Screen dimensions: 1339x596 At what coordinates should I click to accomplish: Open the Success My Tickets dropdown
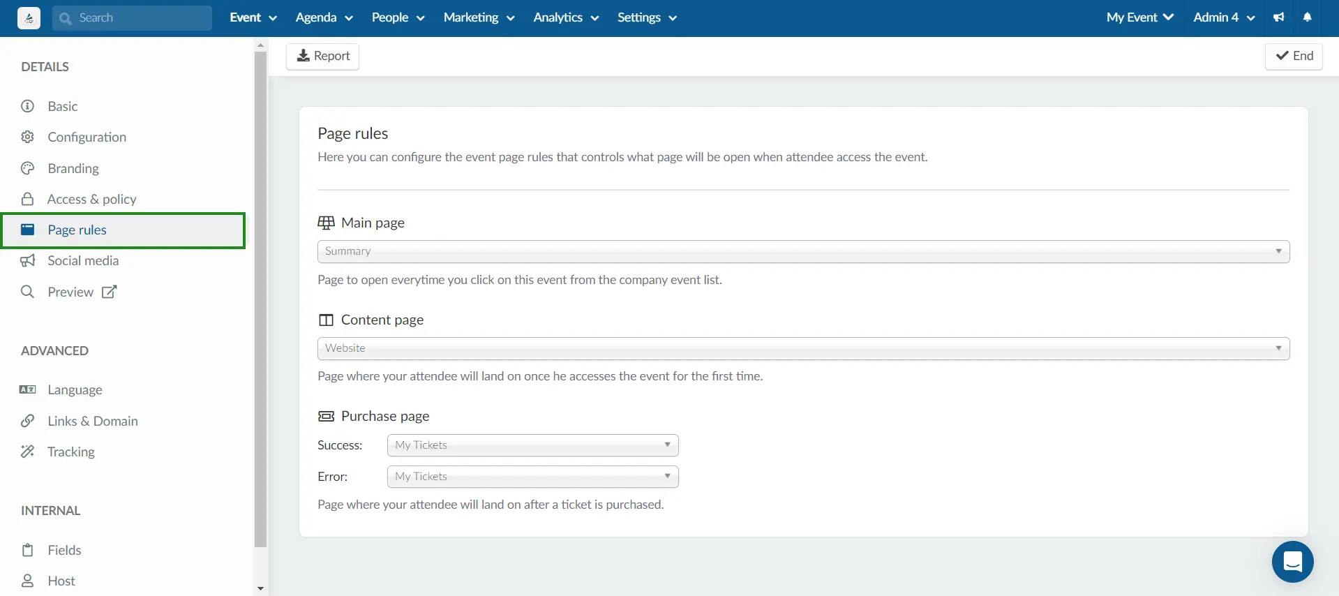click(x=533, y=445)
